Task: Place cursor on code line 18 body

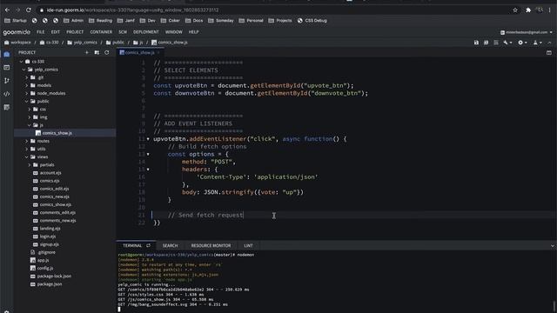Action: (x=243, y=192)
